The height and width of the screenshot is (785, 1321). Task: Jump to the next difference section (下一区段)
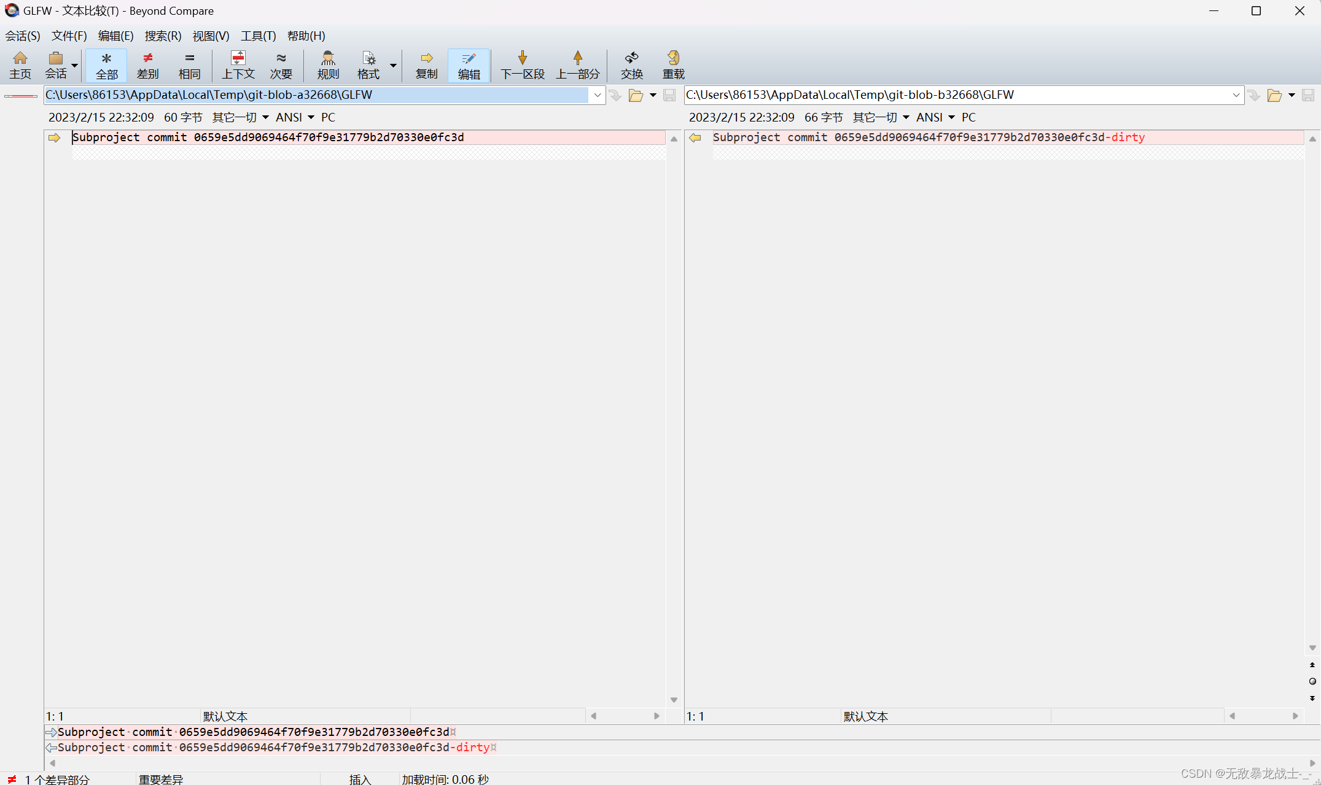[x=522, y=65]
